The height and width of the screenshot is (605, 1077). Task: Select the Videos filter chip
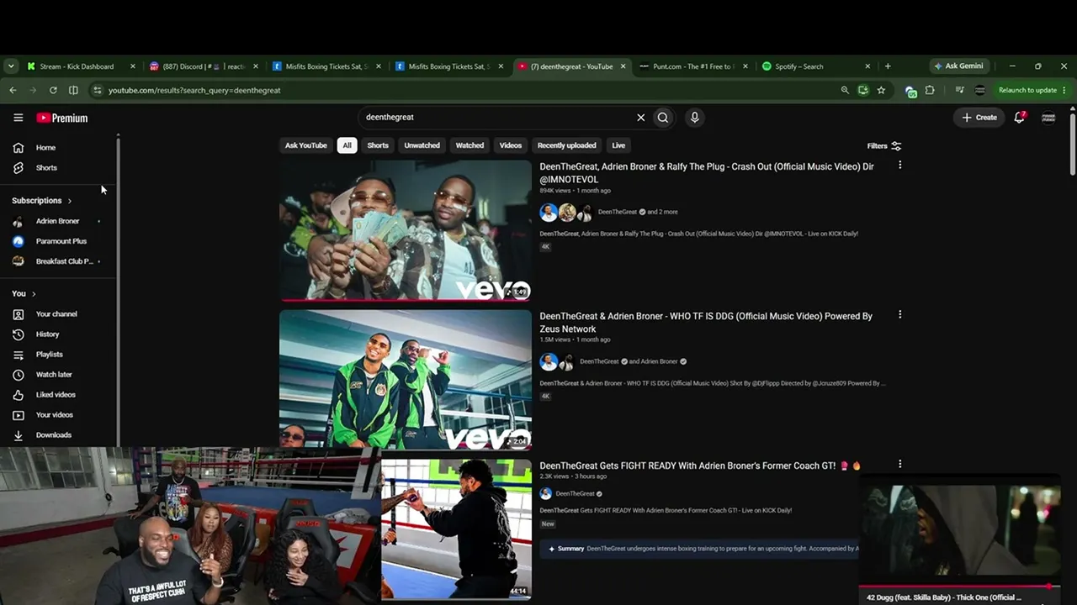(x=511, y=145)
